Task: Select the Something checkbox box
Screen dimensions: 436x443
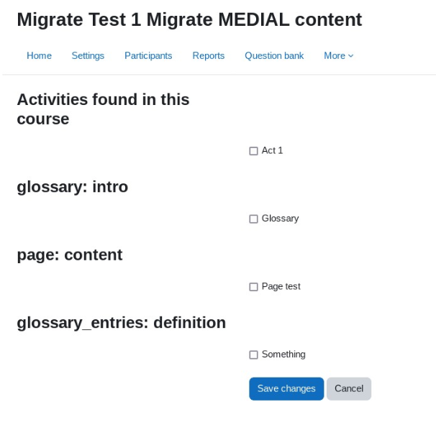Action: [x=253, y=355]
